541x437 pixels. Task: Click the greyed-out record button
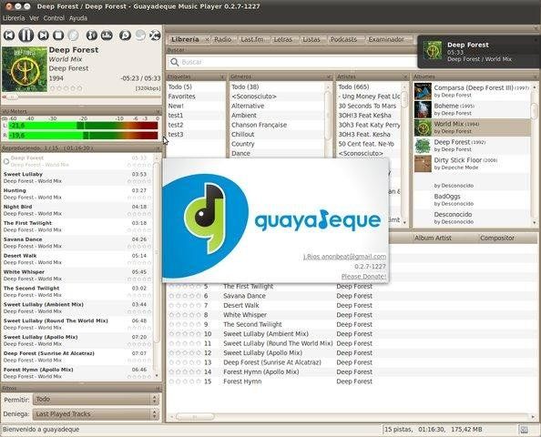click(73, 36)
